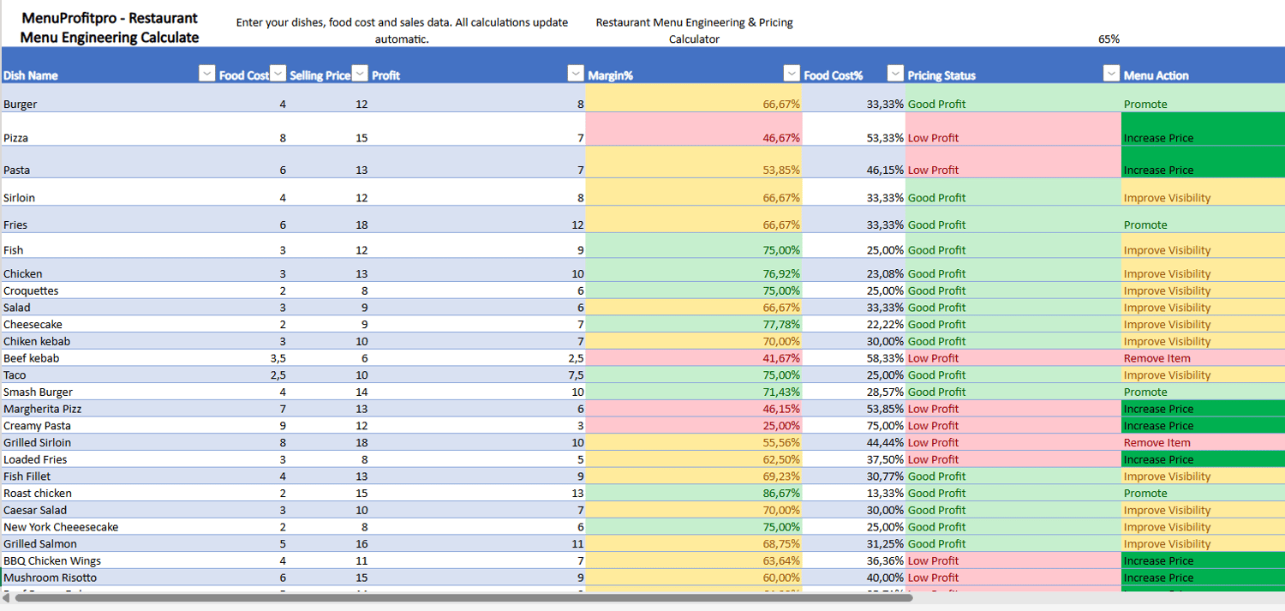Click the 65% target cell
Image resolution: width=1285 pixels, height=611 pixels.
pos(1109,39)
